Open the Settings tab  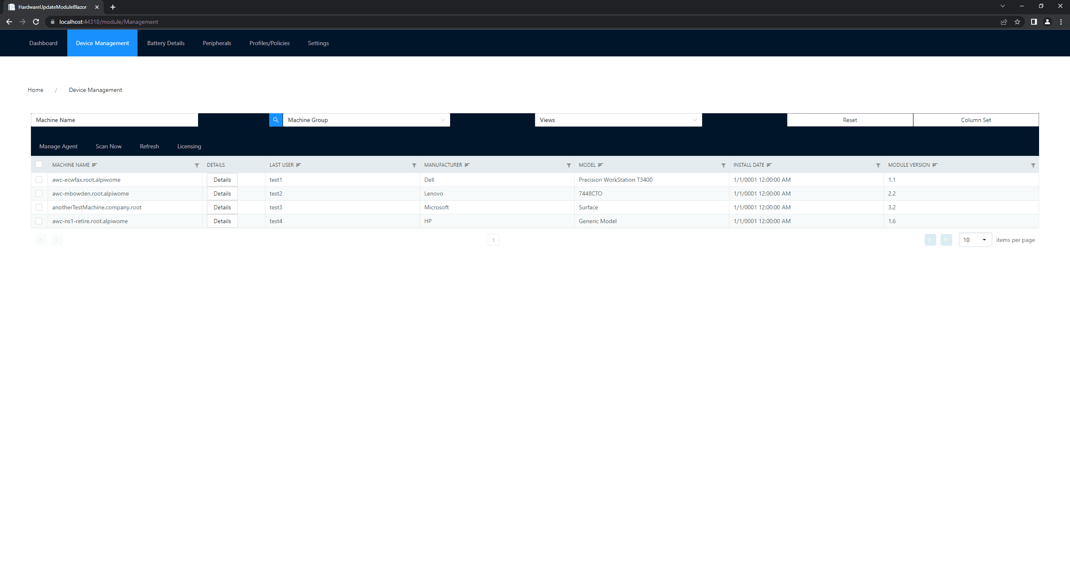pos(318,43)
